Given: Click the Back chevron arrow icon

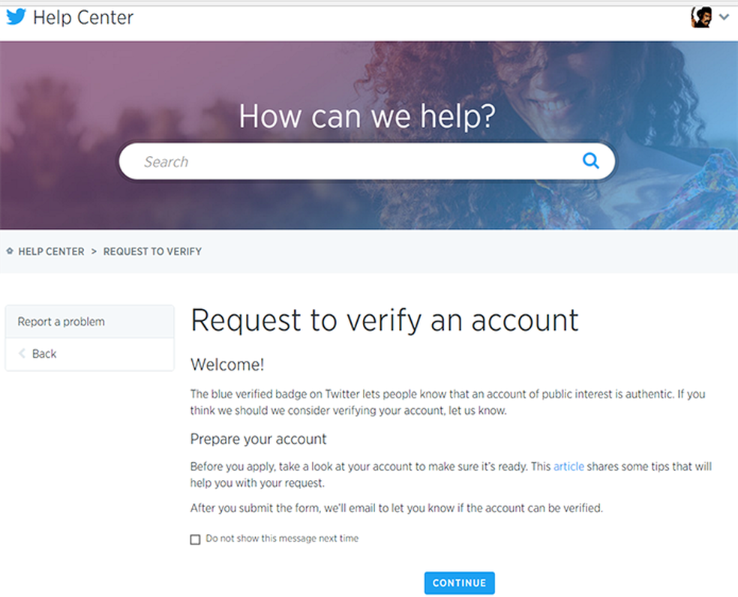Looking at the screenshot, I should 22,353.
